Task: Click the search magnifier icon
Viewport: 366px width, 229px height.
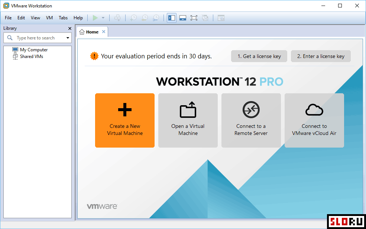Action: [10, 38]
